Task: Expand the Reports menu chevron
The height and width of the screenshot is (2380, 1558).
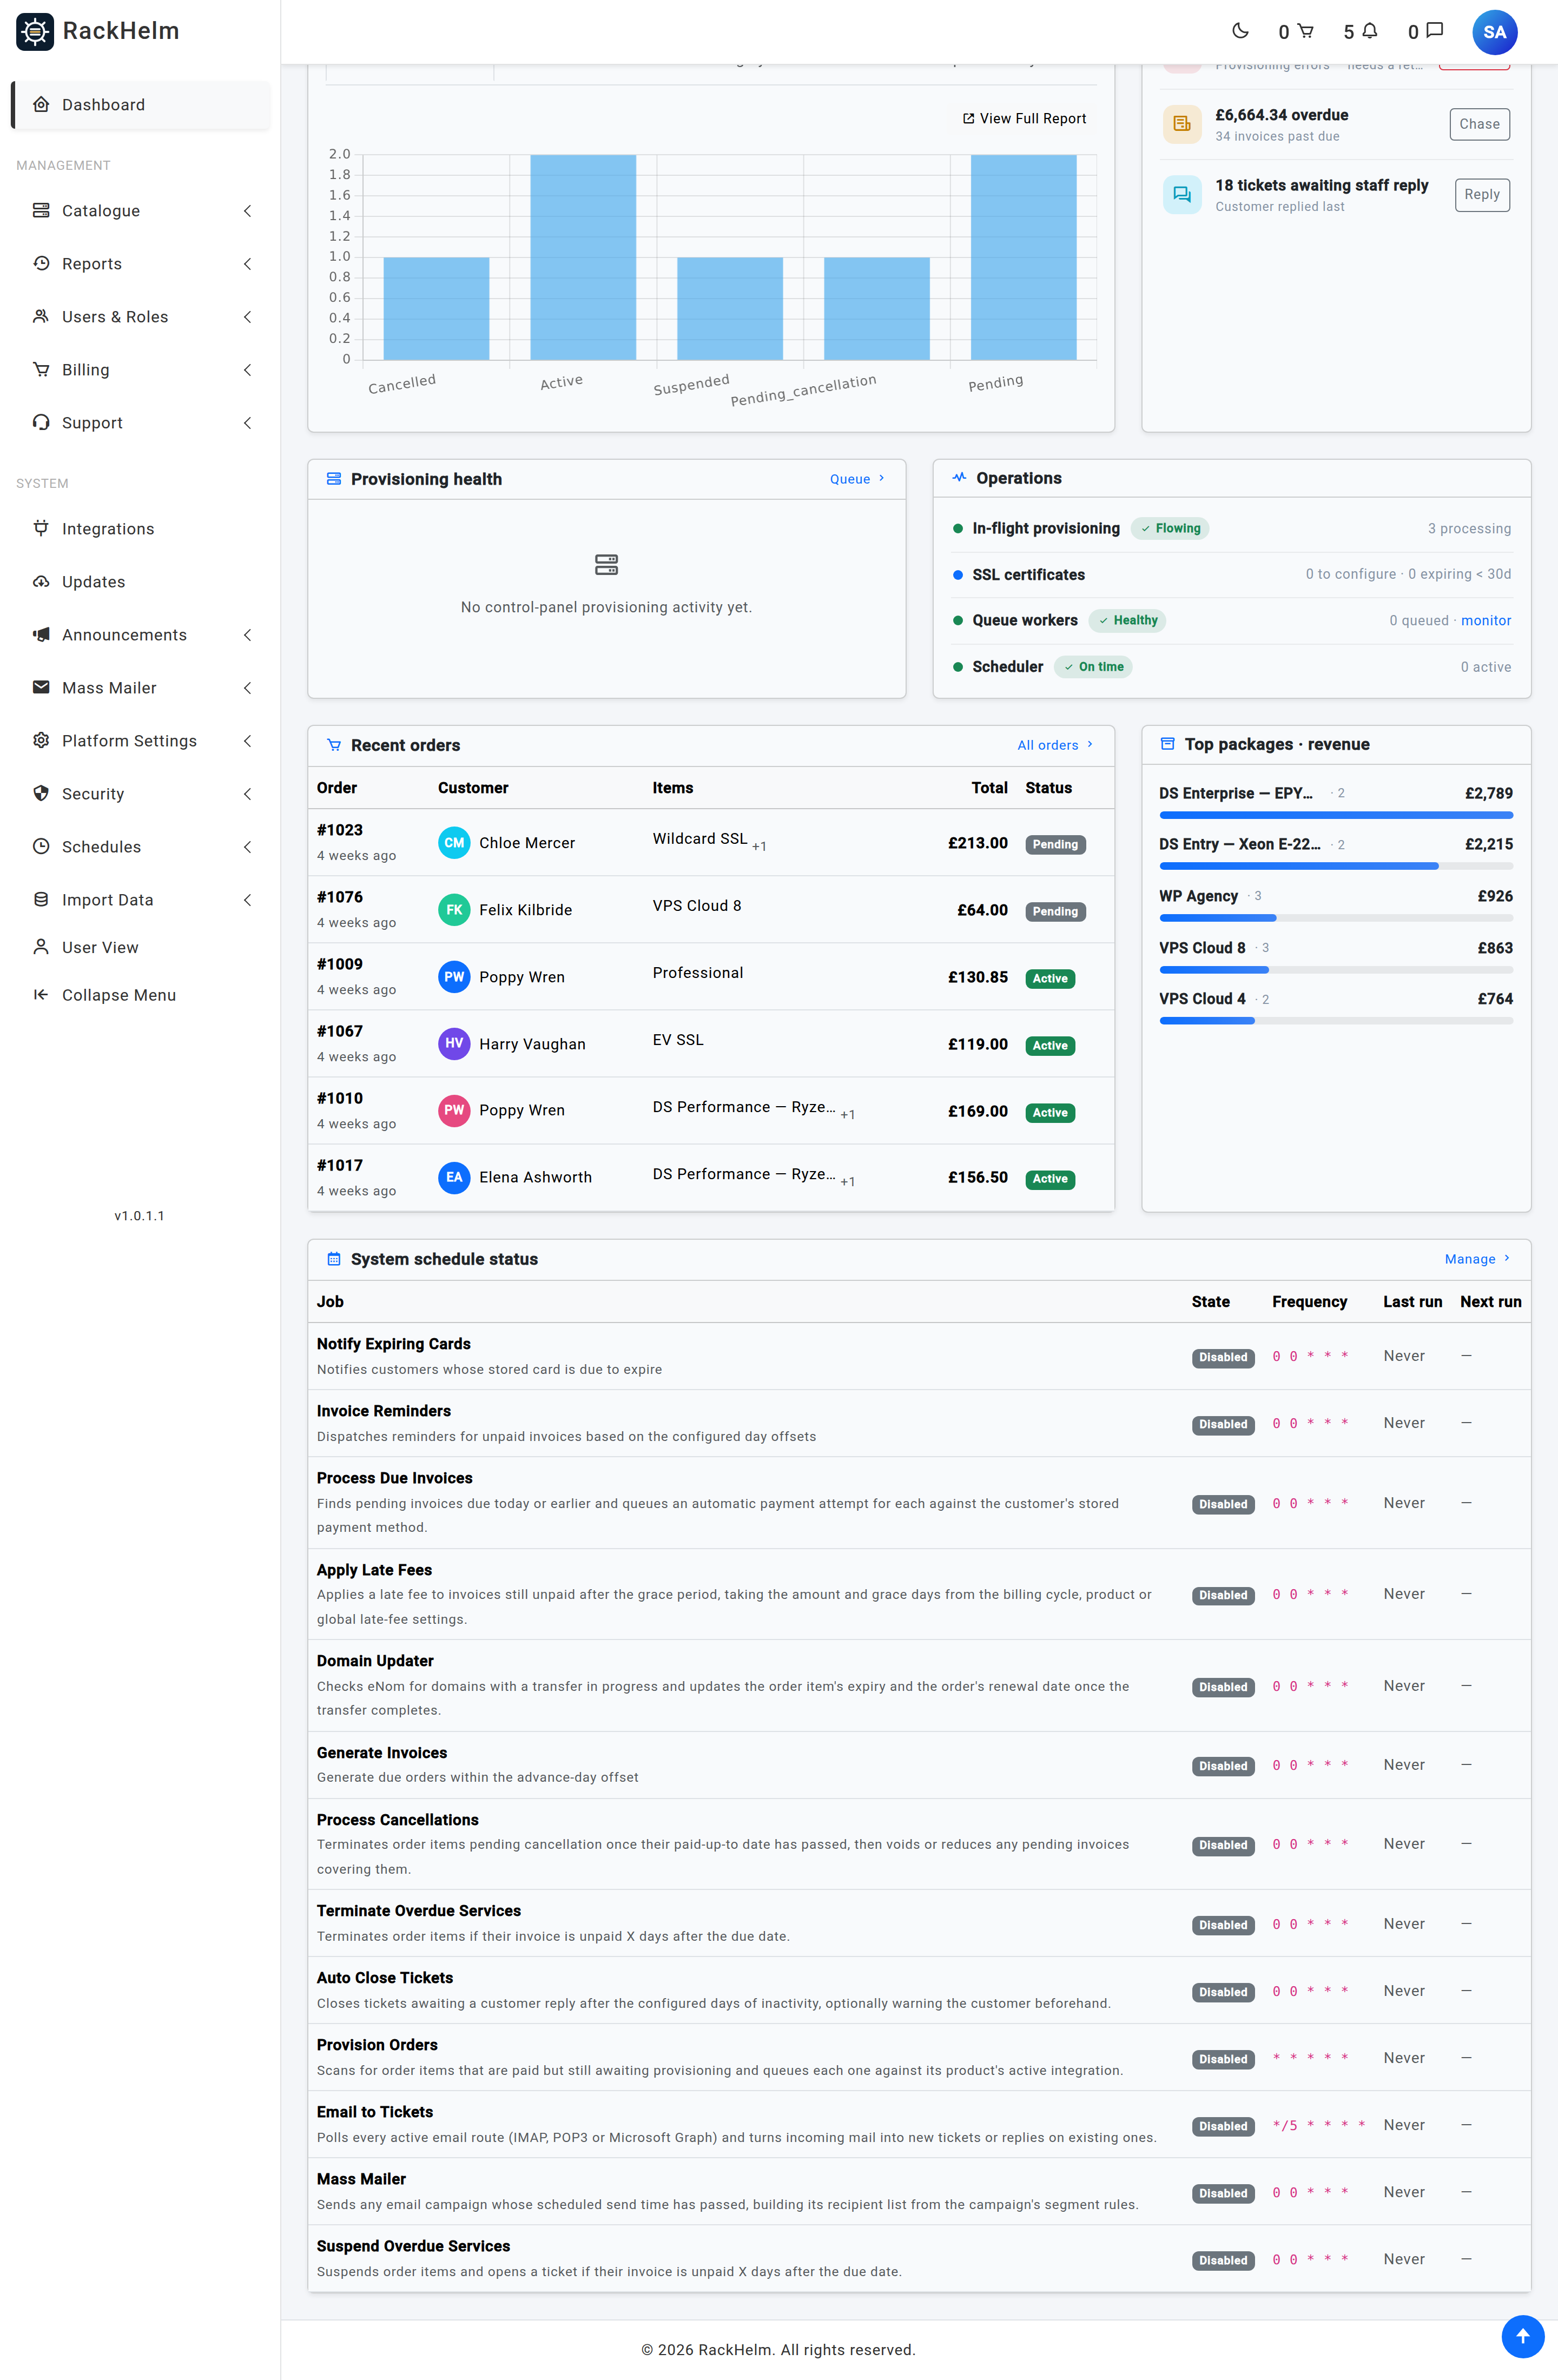Action: [x=247, y=263]
